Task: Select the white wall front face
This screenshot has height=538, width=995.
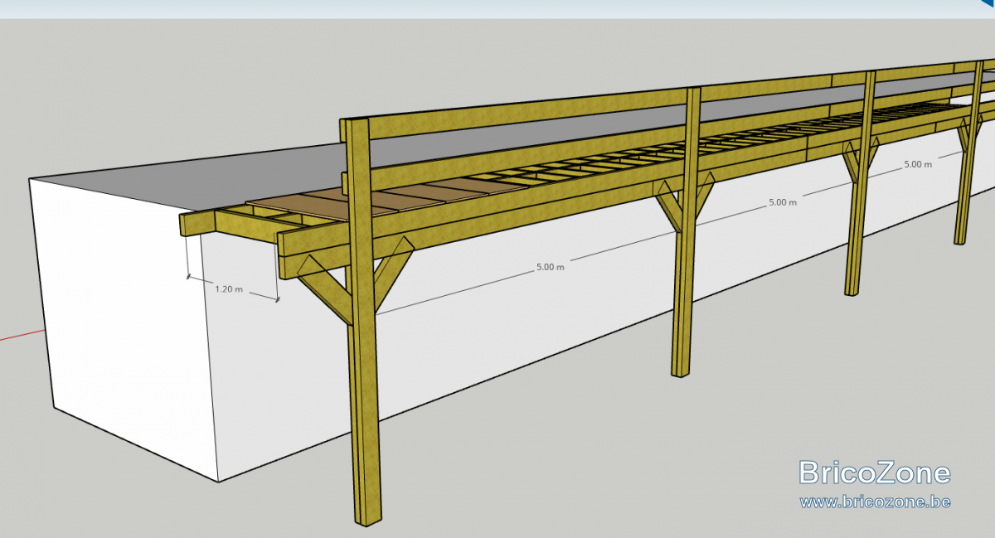Action: click(124, 332)
